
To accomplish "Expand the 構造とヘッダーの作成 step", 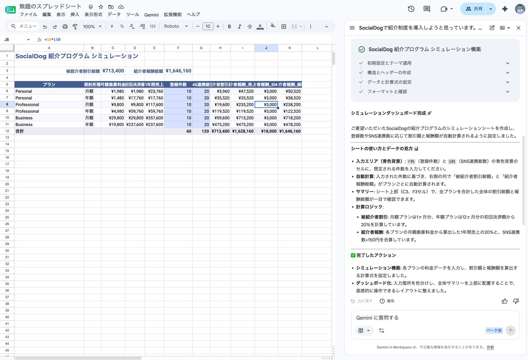I will (508, 73).
